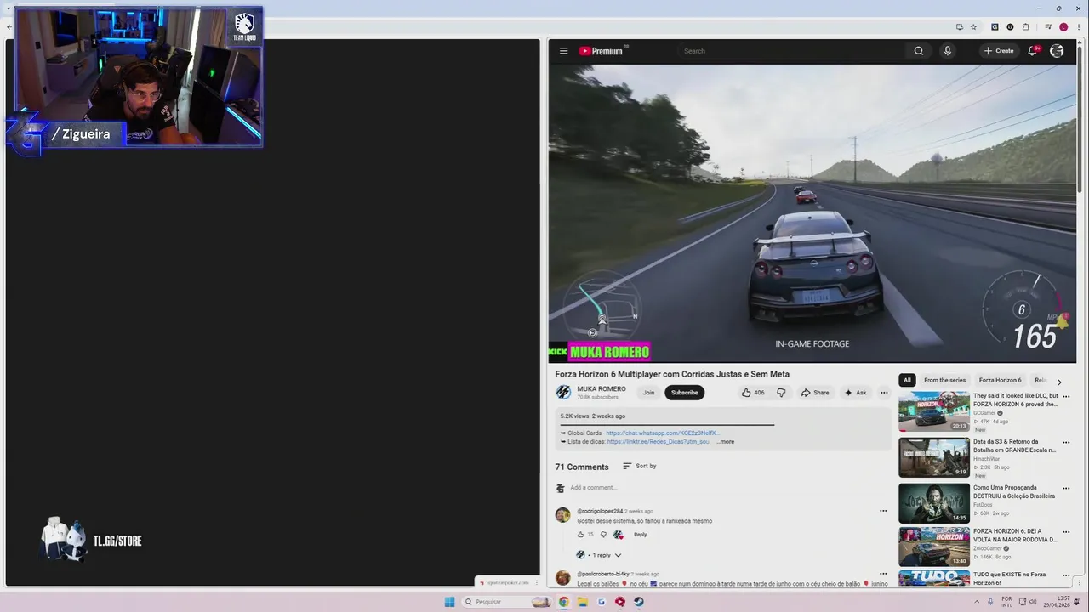
Task: Subscribe to MUKA ROMERO channel
Action: pos(684,393)
